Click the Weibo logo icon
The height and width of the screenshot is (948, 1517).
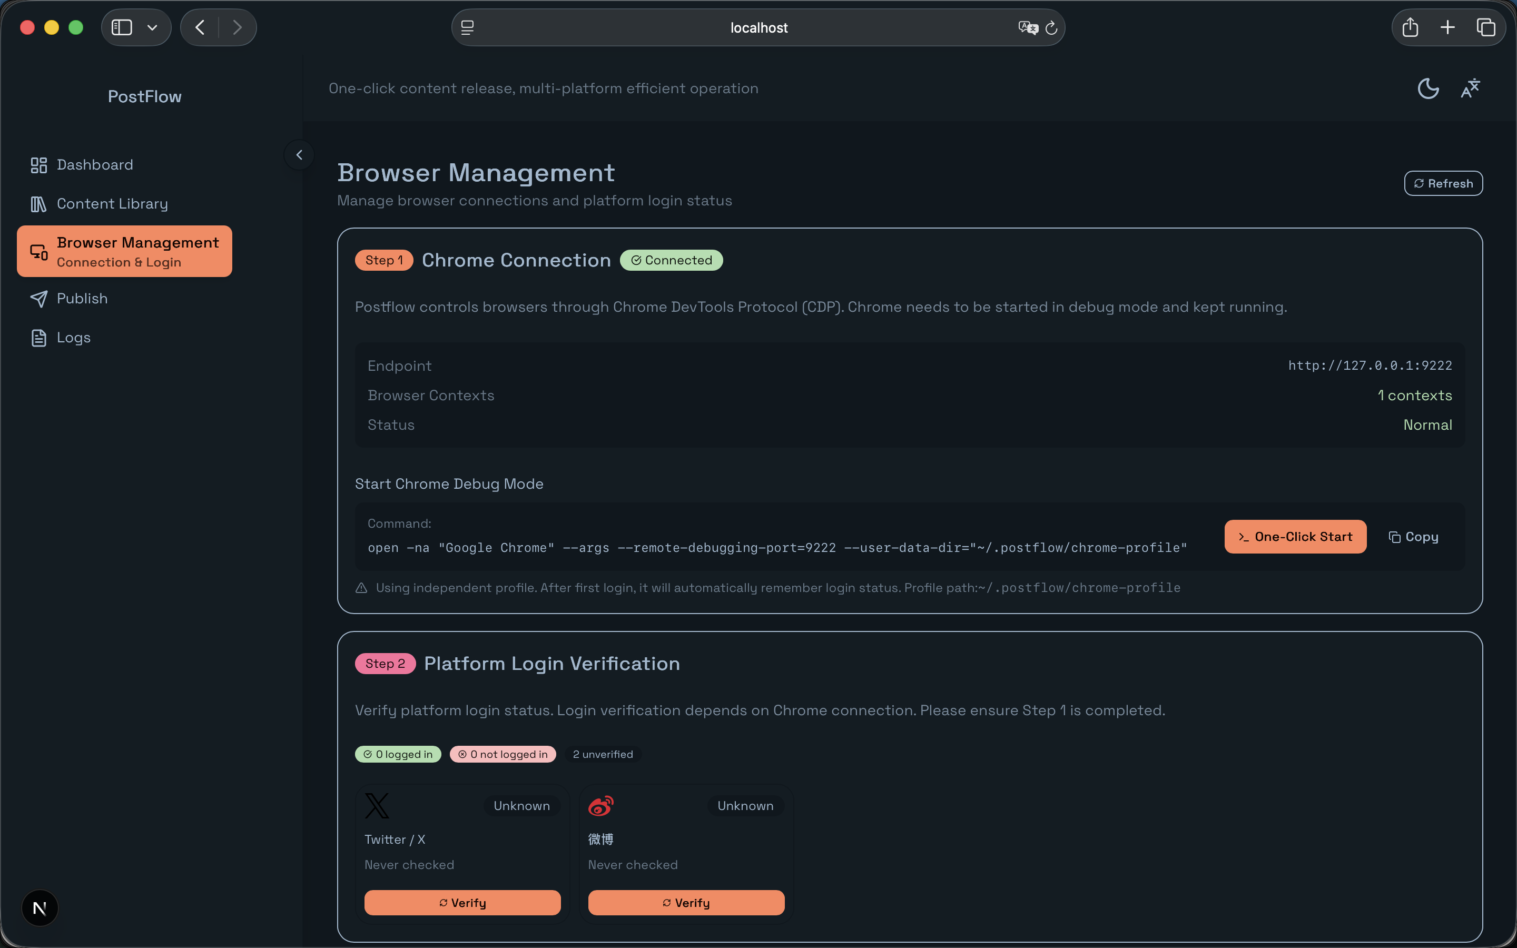[600, 806]
